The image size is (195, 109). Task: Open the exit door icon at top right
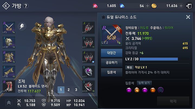[x=189, y=6]
